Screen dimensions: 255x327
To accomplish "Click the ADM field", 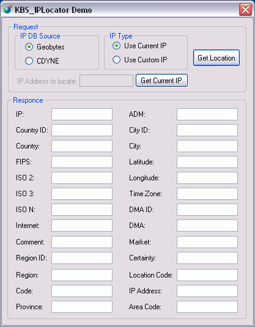I will [x=207, y=114].
